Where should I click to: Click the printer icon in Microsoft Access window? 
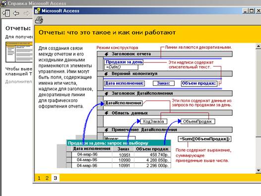39,20
